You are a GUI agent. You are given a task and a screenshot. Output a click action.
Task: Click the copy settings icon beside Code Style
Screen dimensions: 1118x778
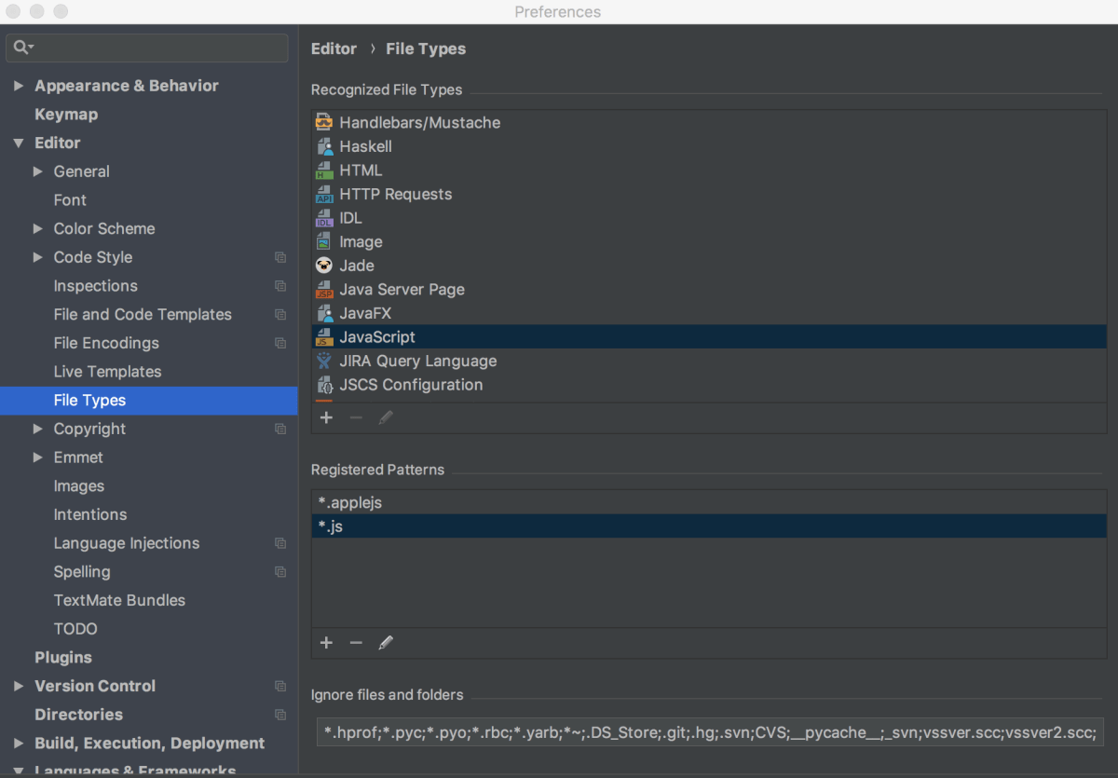click(x=280, y=257)
